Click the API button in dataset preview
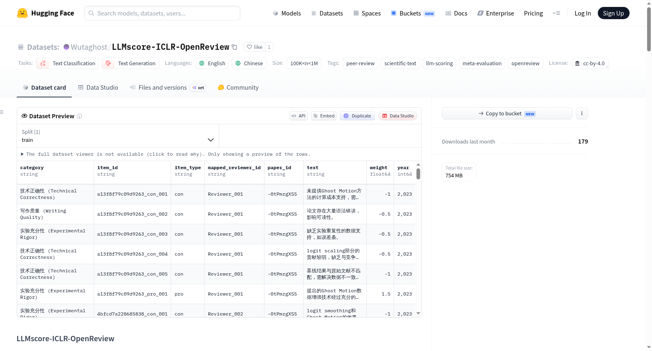Image resolution: width=652 pixels, height=351 pixels. coord(298,116)
